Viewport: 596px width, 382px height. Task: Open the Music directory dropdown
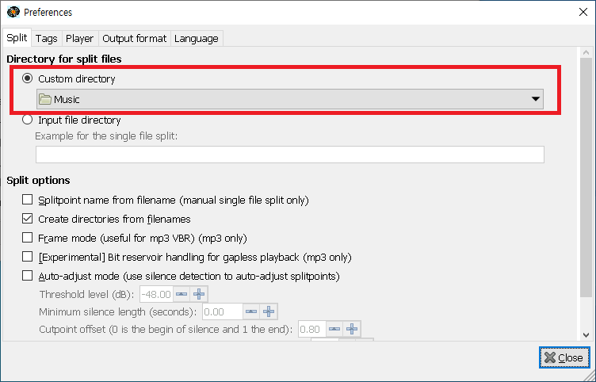(290, 99)
